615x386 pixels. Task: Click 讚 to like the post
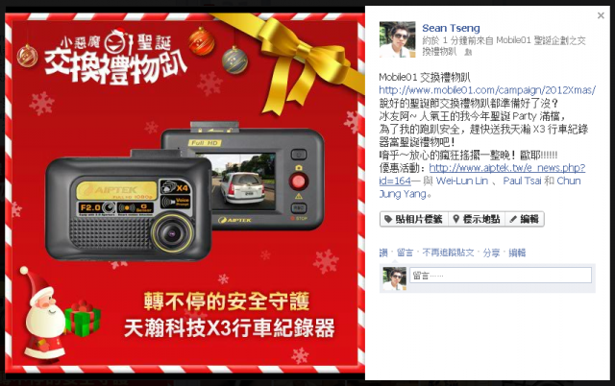[x=383, y=253]
